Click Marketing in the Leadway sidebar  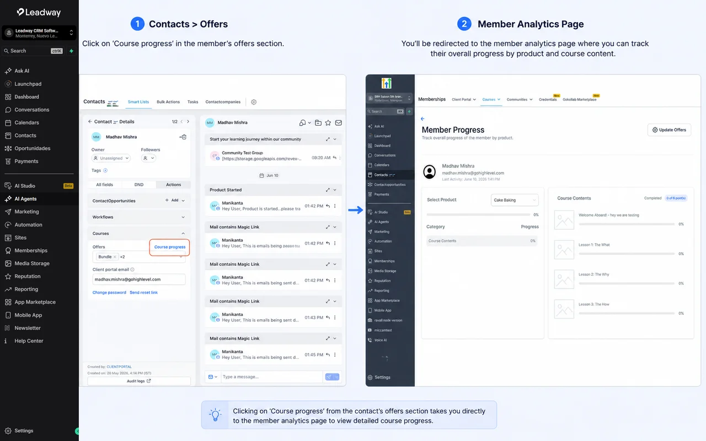(x=26, y=212)
